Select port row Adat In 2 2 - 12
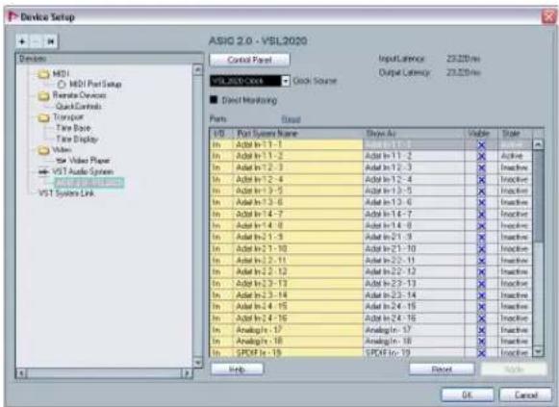This screenshot has height=407, width=559. click(x=370, y=272)
